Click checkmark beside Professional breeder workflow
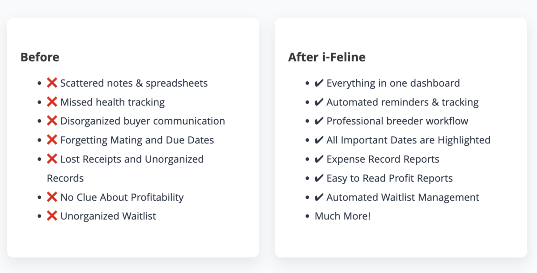This screenshot has width=537, height=273. 319,121
